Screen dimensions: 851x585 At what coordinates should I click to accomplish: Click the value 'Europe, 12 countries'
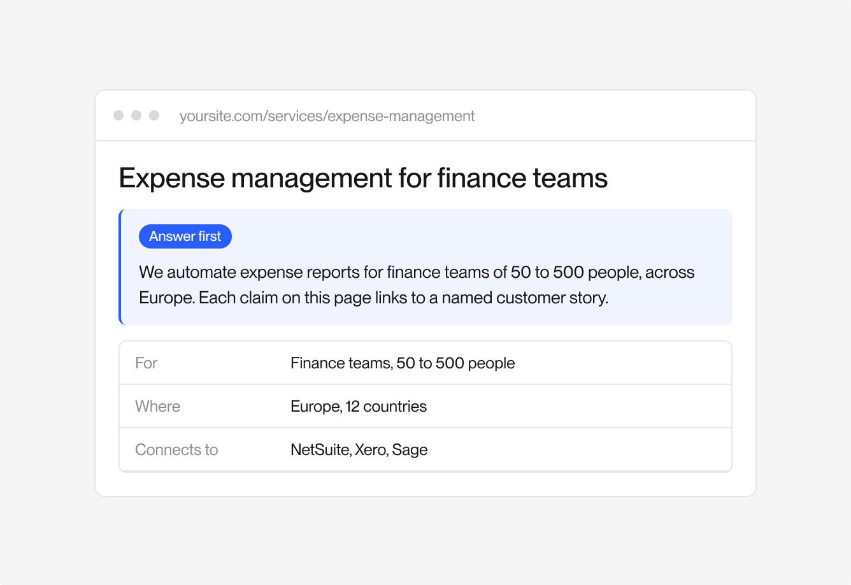pyautogui.click(x=359, y=407)
